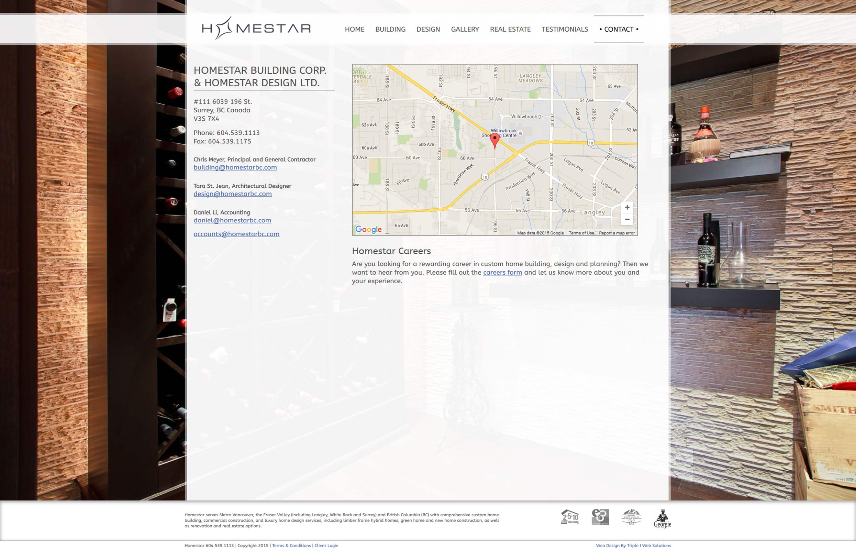Click Map data ©2015 Google text
Image resolution: width=856 pixels, height=550 pixels.
(540, 233)
